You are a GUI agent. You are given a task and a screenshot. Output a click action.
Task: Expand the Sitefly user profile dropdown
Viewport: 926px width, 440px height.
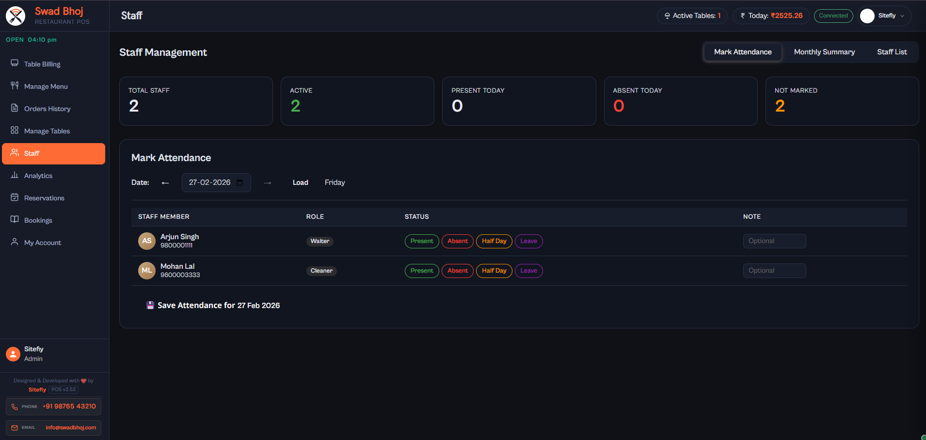coord(884,16)
